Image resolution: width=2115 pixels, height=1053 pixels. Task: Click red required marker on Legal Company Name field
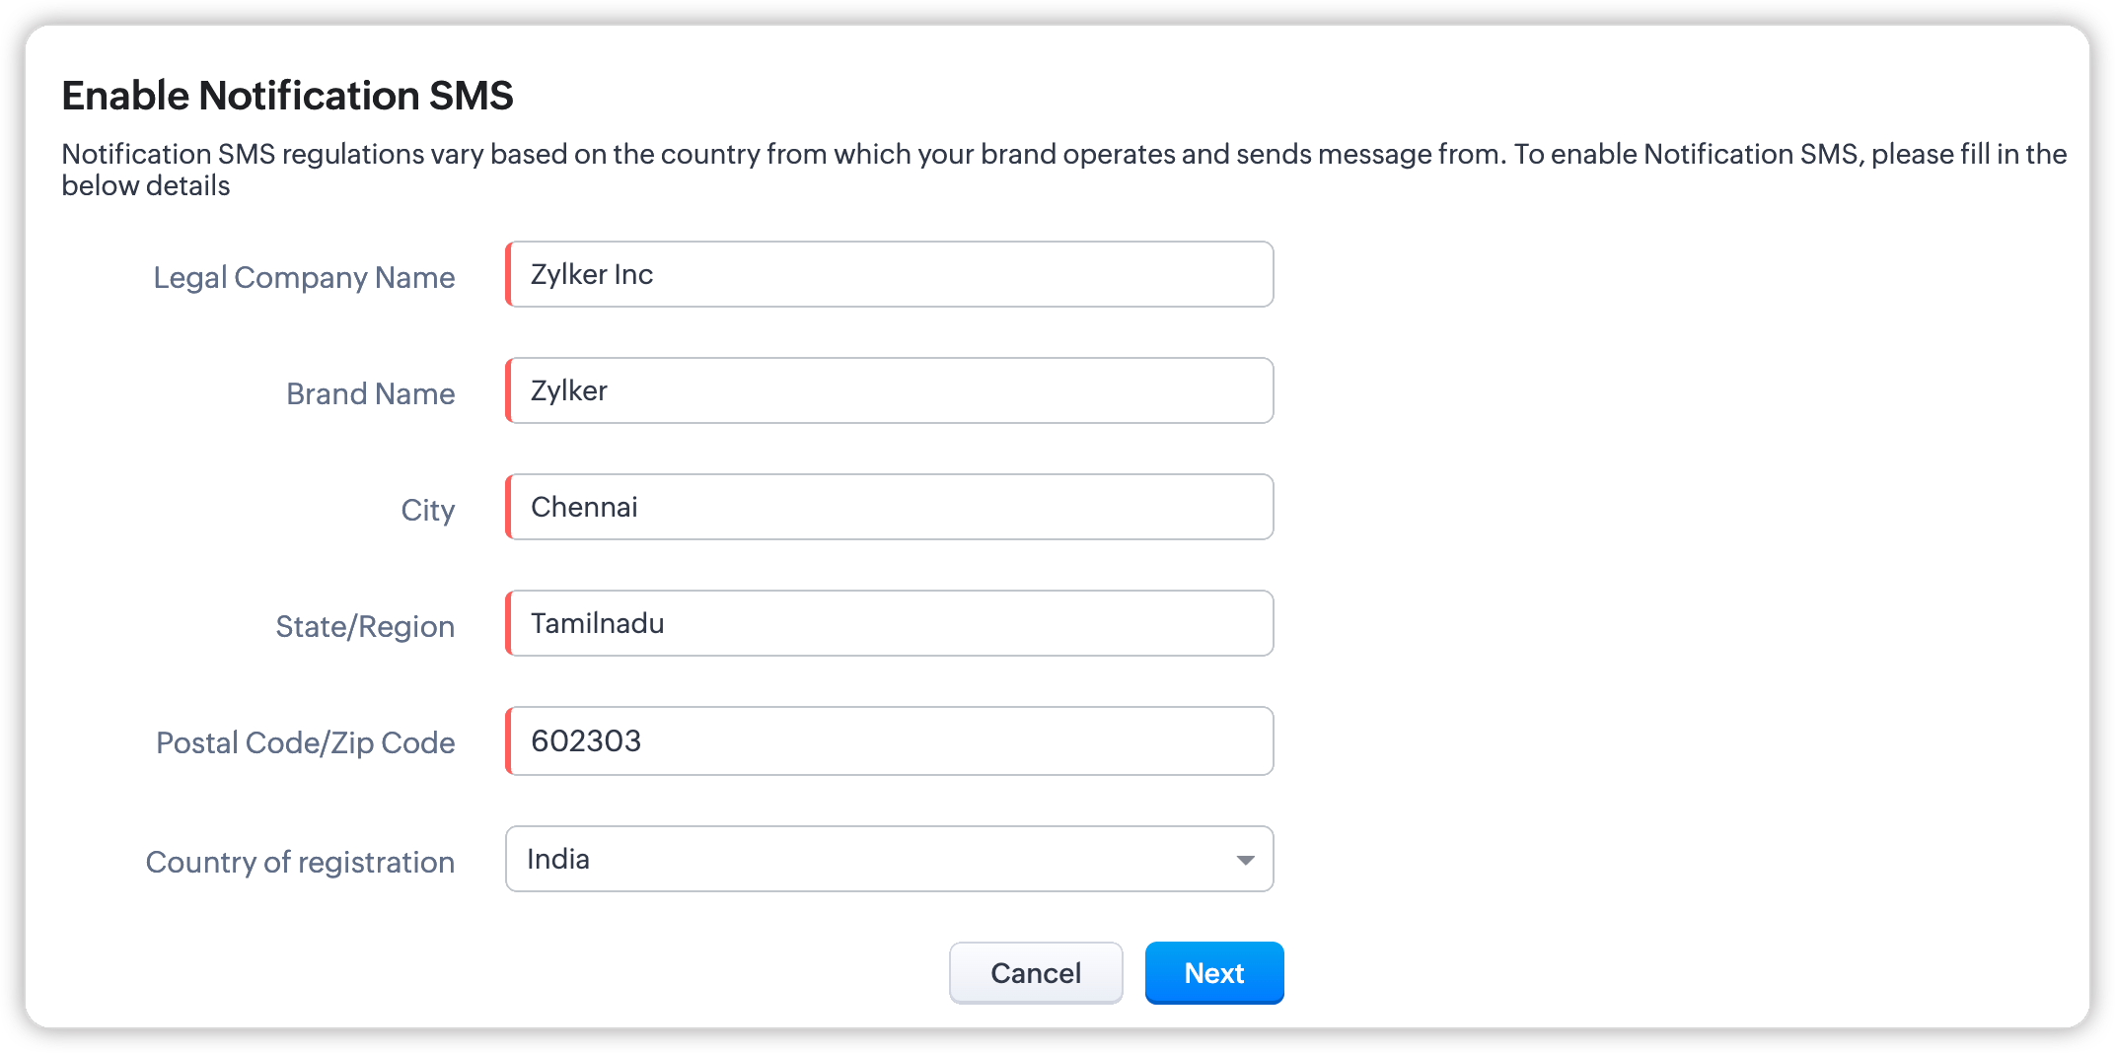[509, 274]
